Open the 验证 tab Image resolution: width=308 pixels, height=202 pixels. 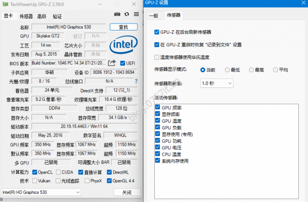(57, 16)
